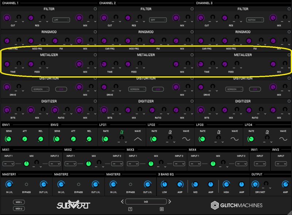Open the INV1 Input dropdown

click(260, 164)
